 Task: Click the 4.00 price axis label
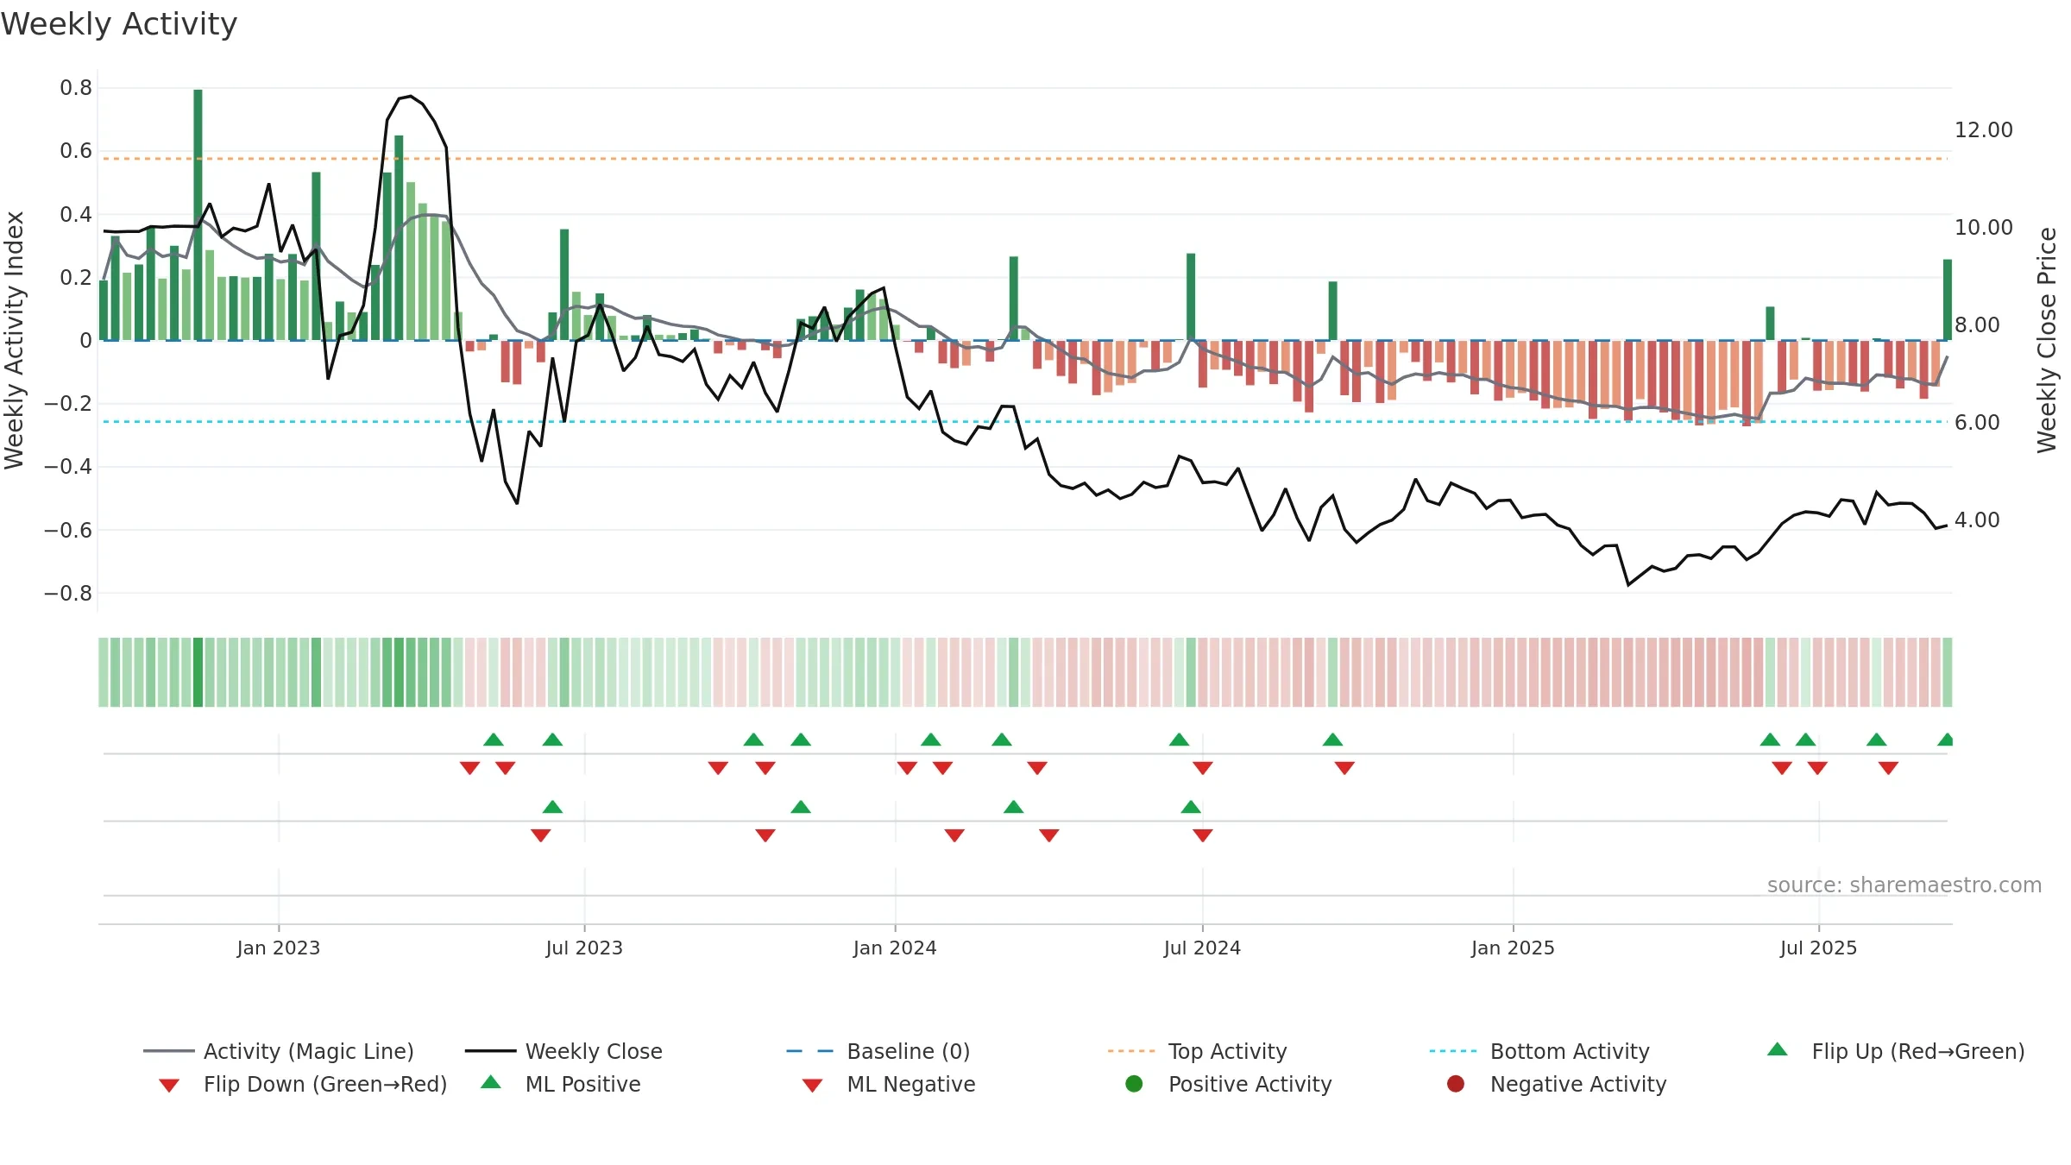click(x=1977, y=520)
